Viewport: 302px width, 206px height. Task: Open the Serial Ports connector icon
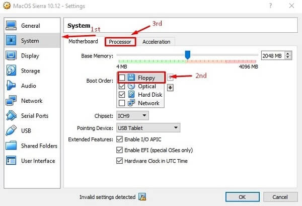(x=11, y=115)
